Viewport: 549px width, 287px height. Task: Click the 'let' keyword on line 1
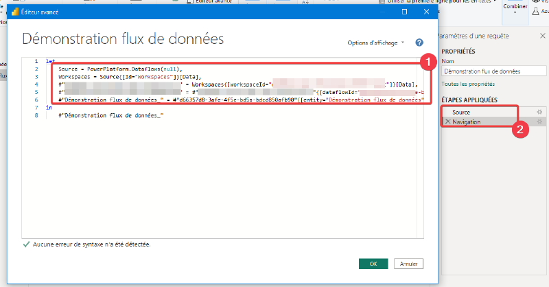click(50, 61)
